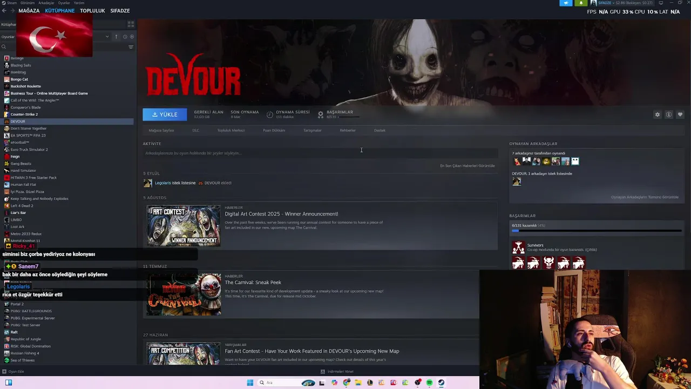Open League of Legends from taskbar
Screen dimensions: 691x389
pos(370,383)
